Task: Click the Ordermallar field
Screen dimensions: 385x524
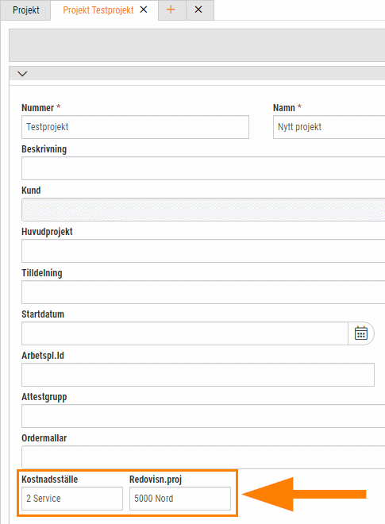Action: (x=203, y=457)
